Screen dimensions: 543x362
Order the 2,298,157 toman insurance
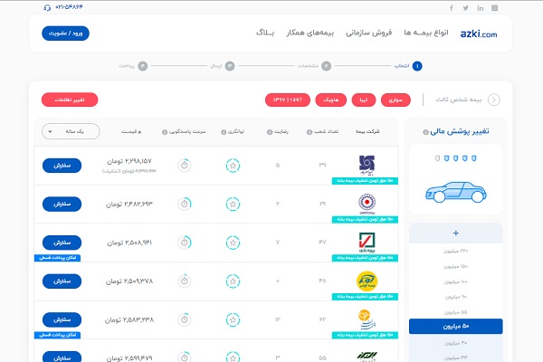click(62, 166)
